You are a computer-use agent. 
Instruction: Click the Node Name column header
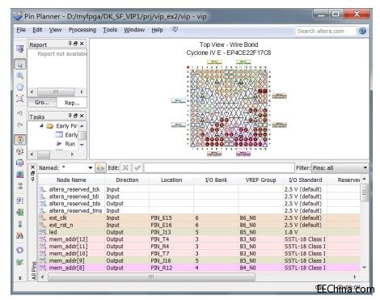point(71,180)
